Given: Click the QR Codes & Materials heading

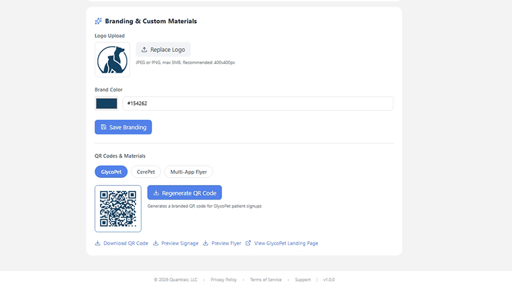Looking at the screenshot, I should point(120,156).
